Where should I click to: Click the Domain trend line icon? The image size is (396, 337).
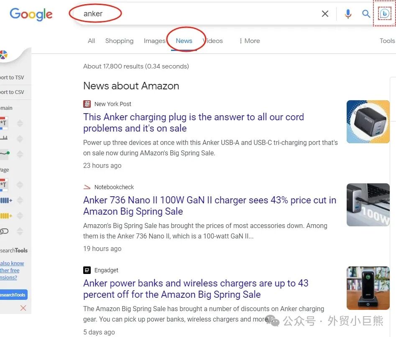[5, 154]
